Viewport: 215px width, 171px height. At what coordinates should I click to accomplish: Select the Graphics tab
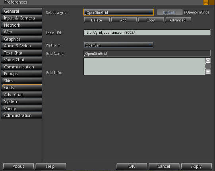click(22, 39)
